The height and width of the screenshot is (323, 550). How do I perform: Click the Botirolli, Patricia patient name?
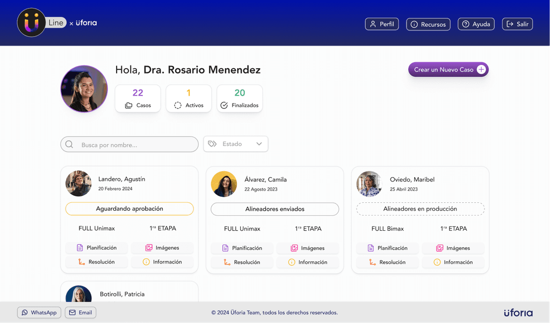tap(122, 294)
